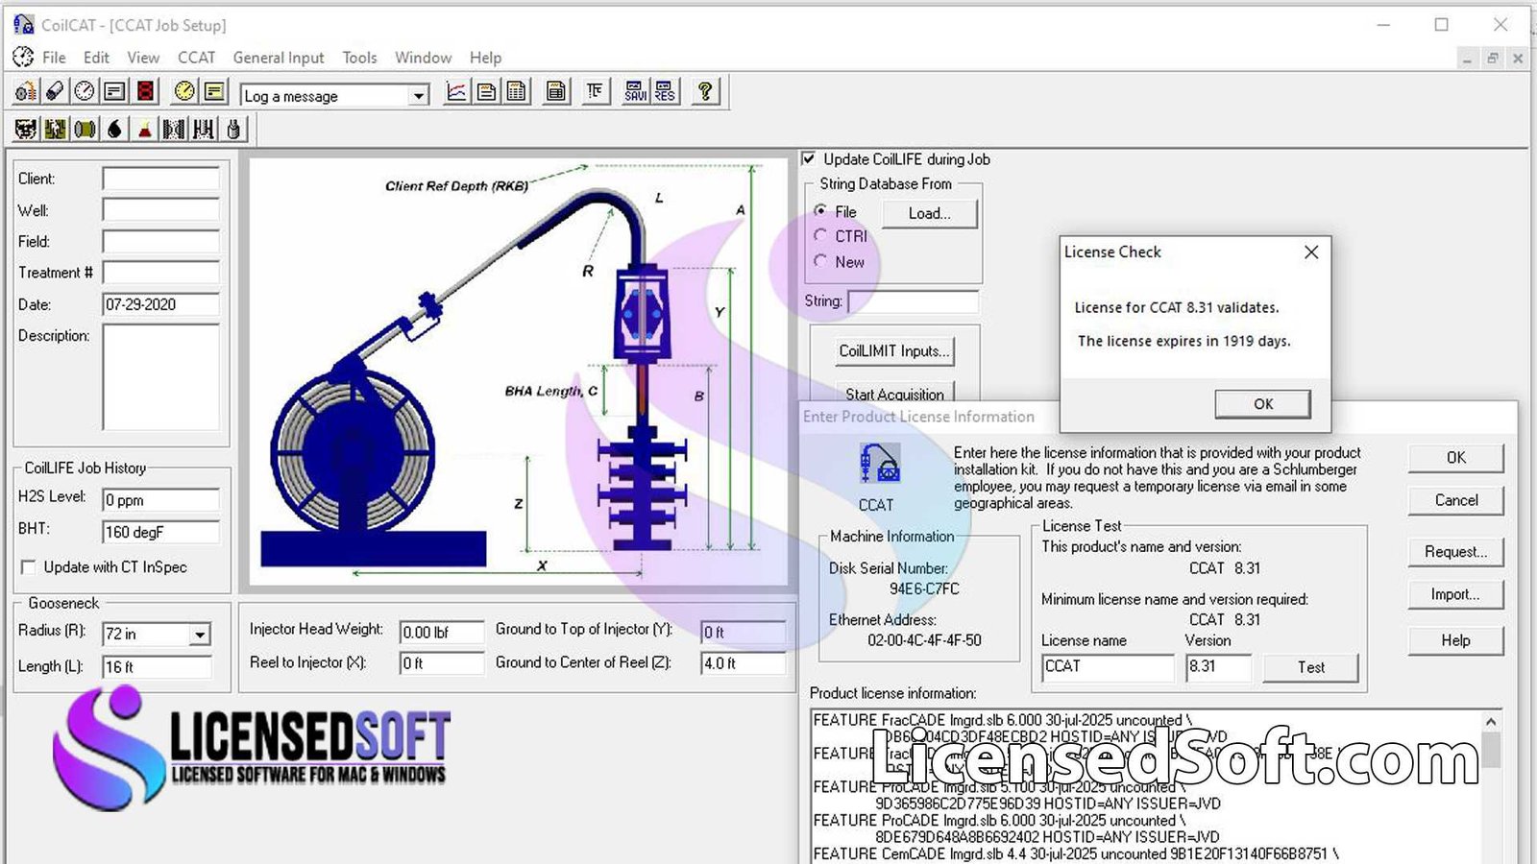1537x864 pixels.
Task: Click the SAVI save toolbar icon
Action: coord(635,91)
